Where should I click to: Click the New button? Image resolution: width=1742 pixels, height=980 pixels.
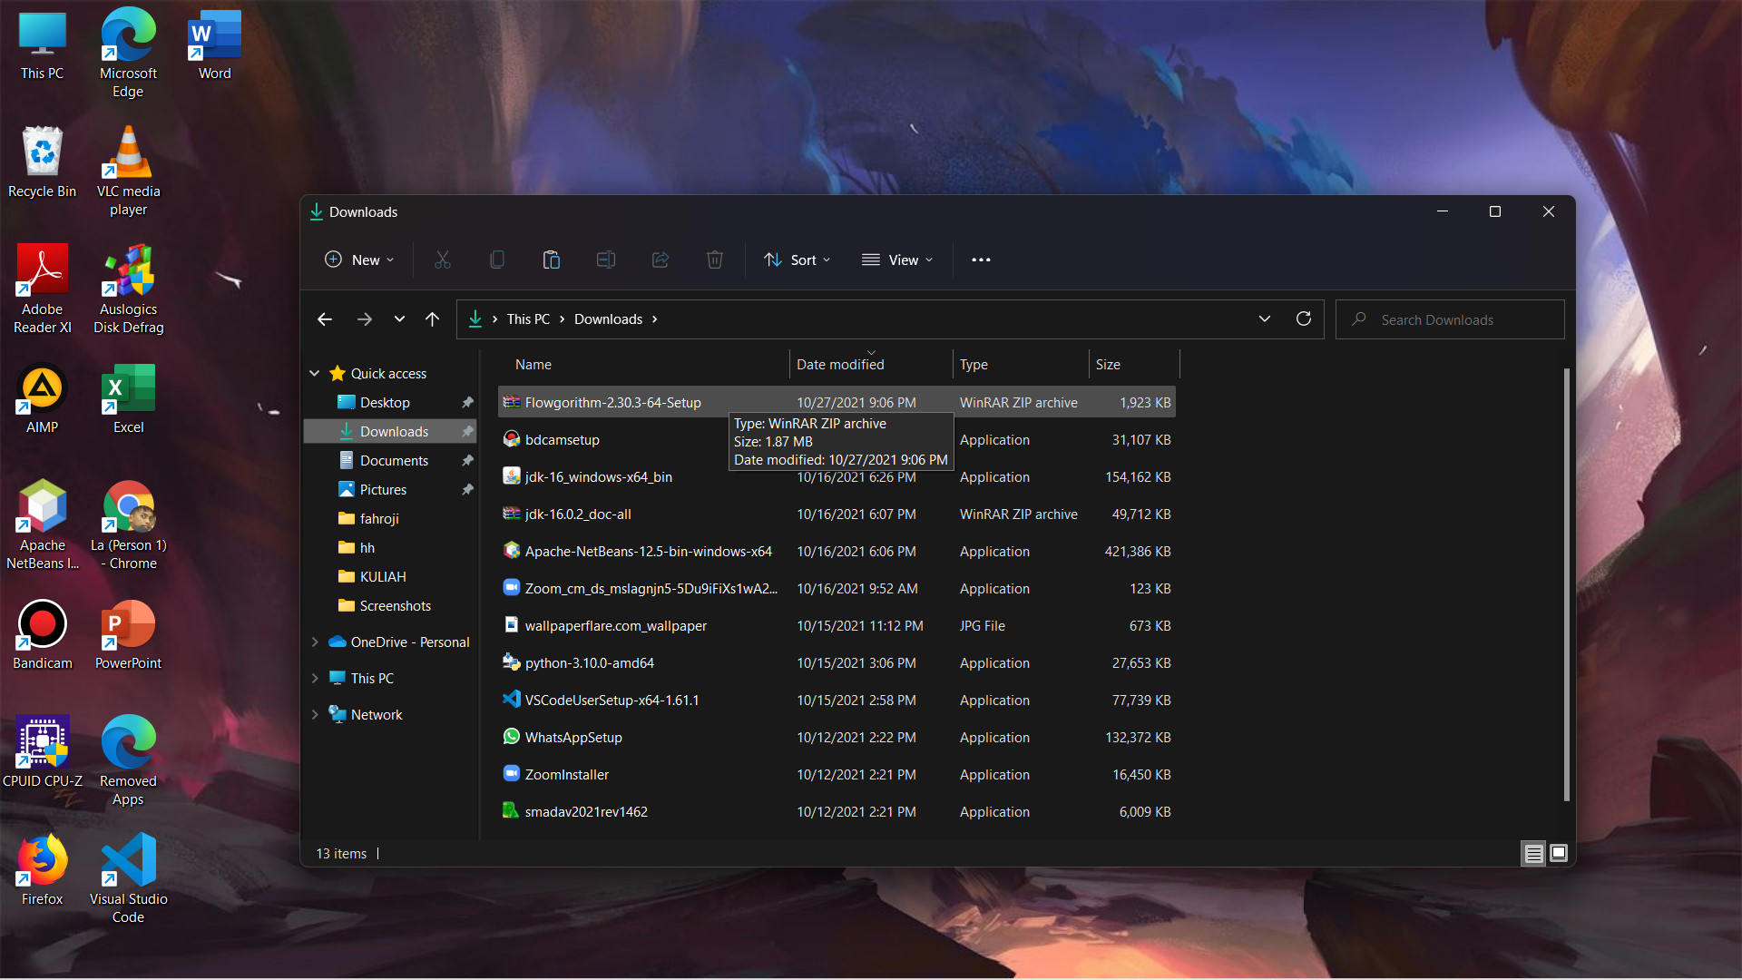[x=359, y=260]
